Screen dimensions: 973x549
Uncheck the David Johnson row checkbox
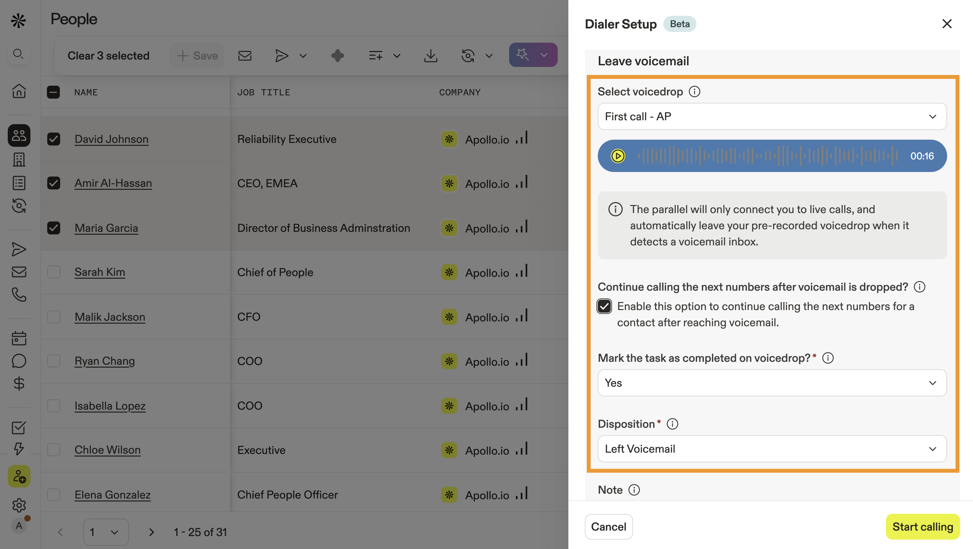coord(54,139)
